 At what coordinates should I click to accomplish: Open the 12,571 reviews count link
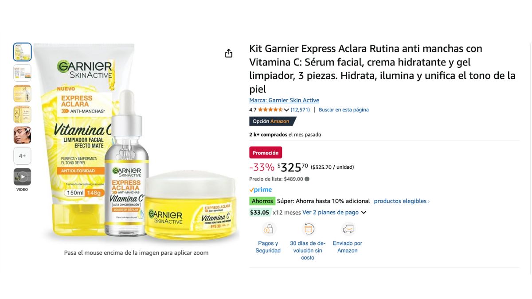pos(300,109)
